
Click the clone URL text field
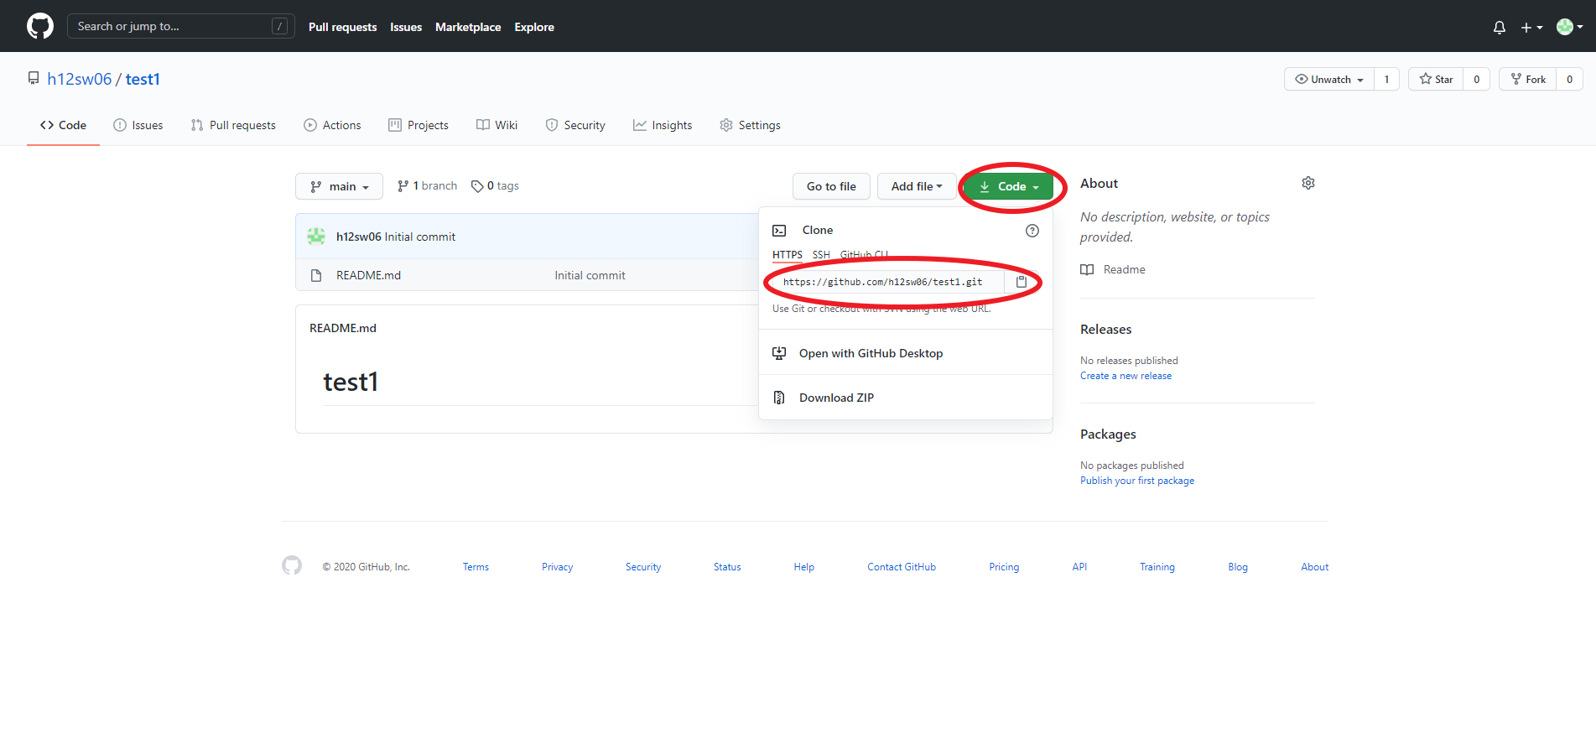point(888,282)
